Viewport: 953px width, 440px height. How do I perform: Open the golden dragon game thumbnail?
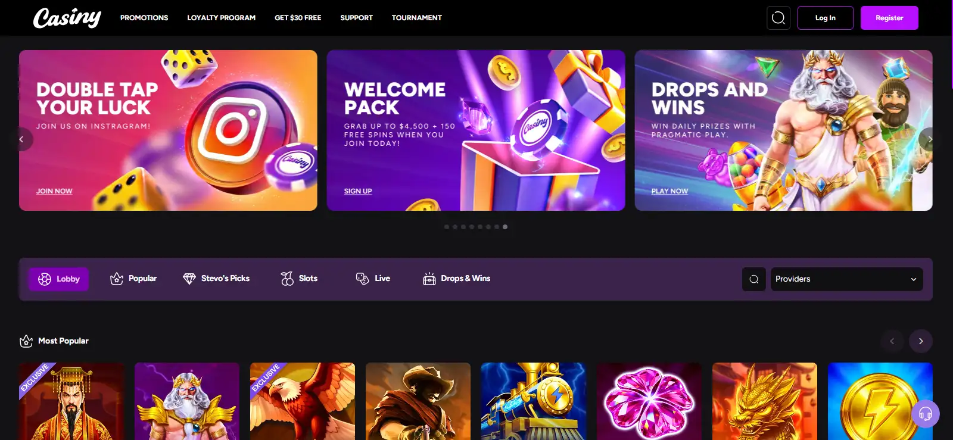765,401
